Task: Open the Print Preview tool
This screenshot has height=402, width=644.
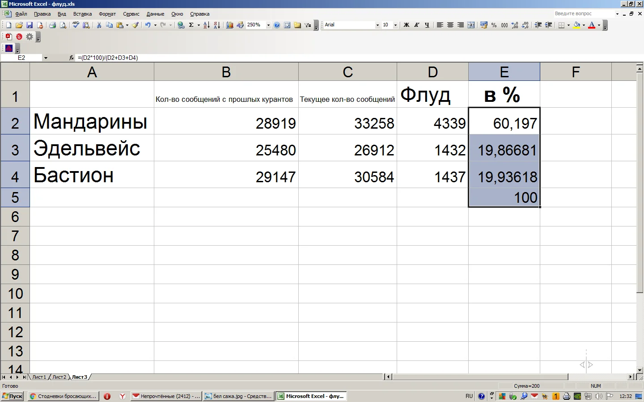Action: pyautogui.click(x=63, y=25)
